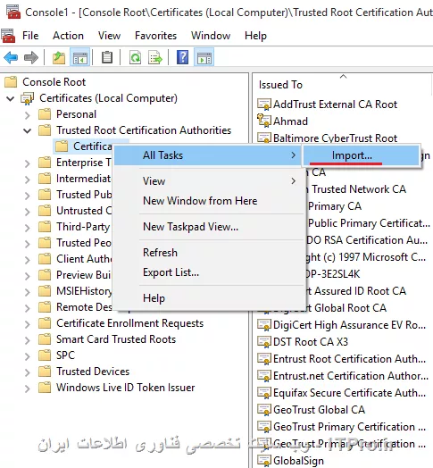Choose Export List... in context menu
The height and width of the screenshot is (468, 433).
209,272
